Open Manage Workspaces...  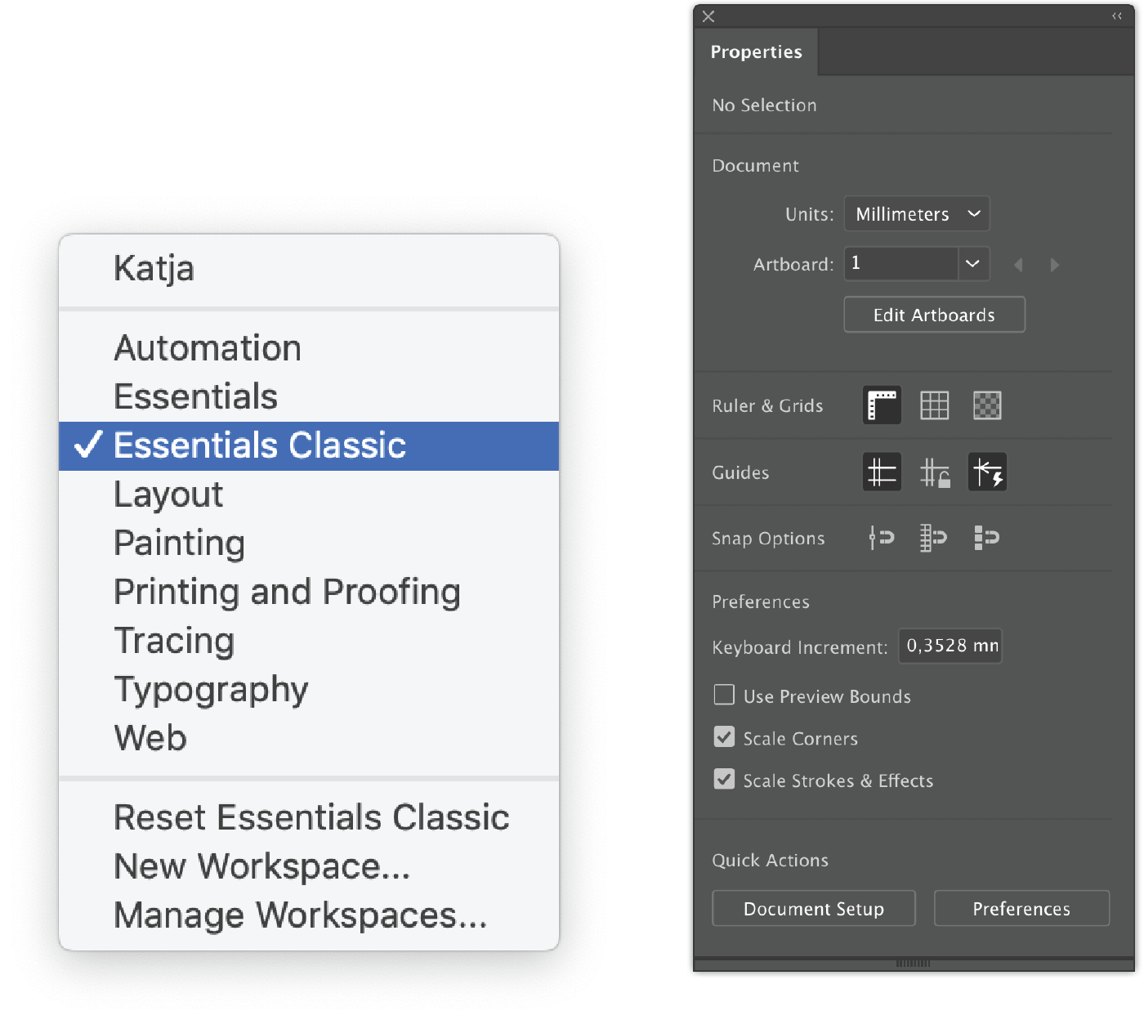pyautogui.click(x=309, y=915)
